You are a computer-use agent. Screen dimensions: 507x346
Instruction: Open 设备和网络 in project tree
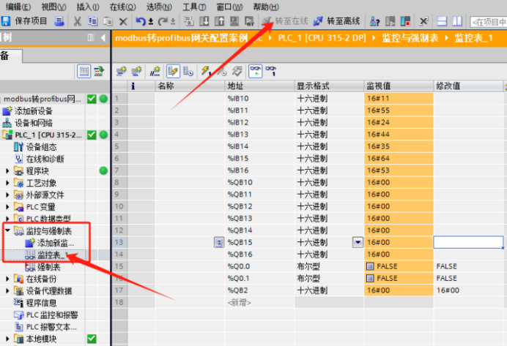tap(28, 123)
